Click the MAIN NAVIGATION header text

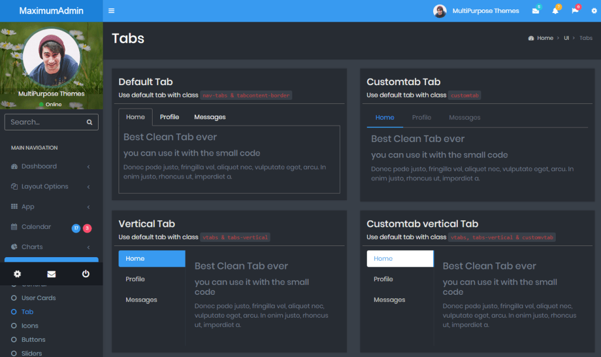coord(35,147)
